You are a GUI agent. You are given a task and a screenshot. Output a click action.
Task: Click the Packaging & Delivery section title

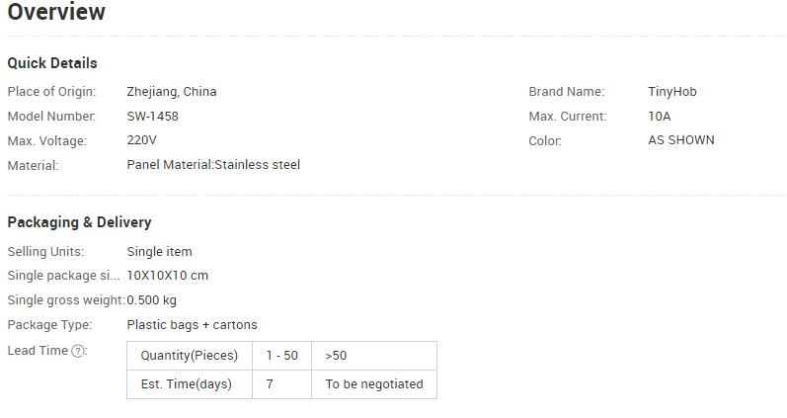point(79,222)
